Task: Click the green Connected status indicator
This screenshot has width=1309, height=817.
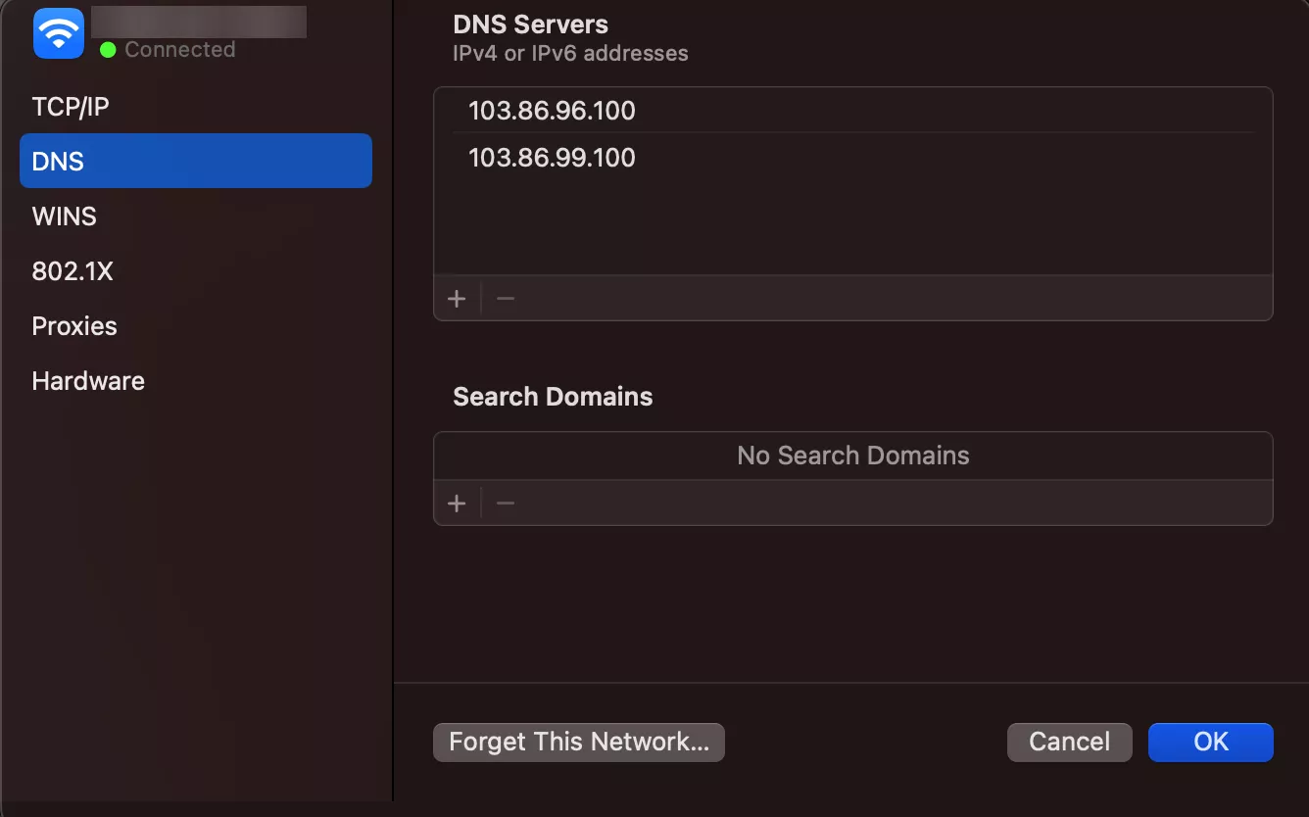Action: pos(108,49)
